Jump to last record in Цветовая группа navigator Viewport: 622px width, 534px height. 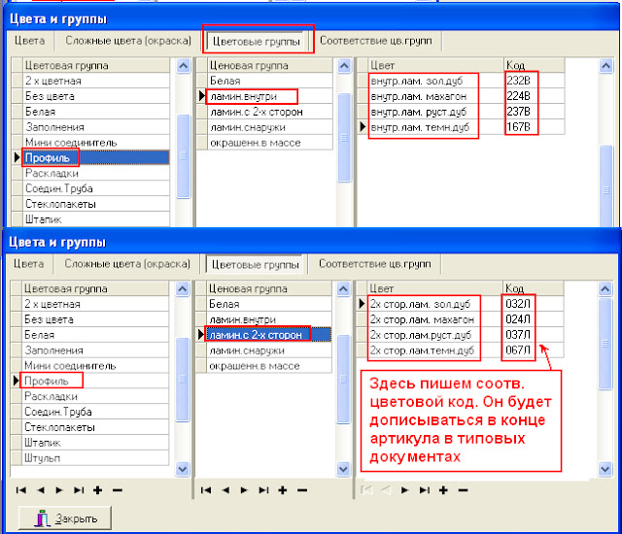[x=79, y=490]
